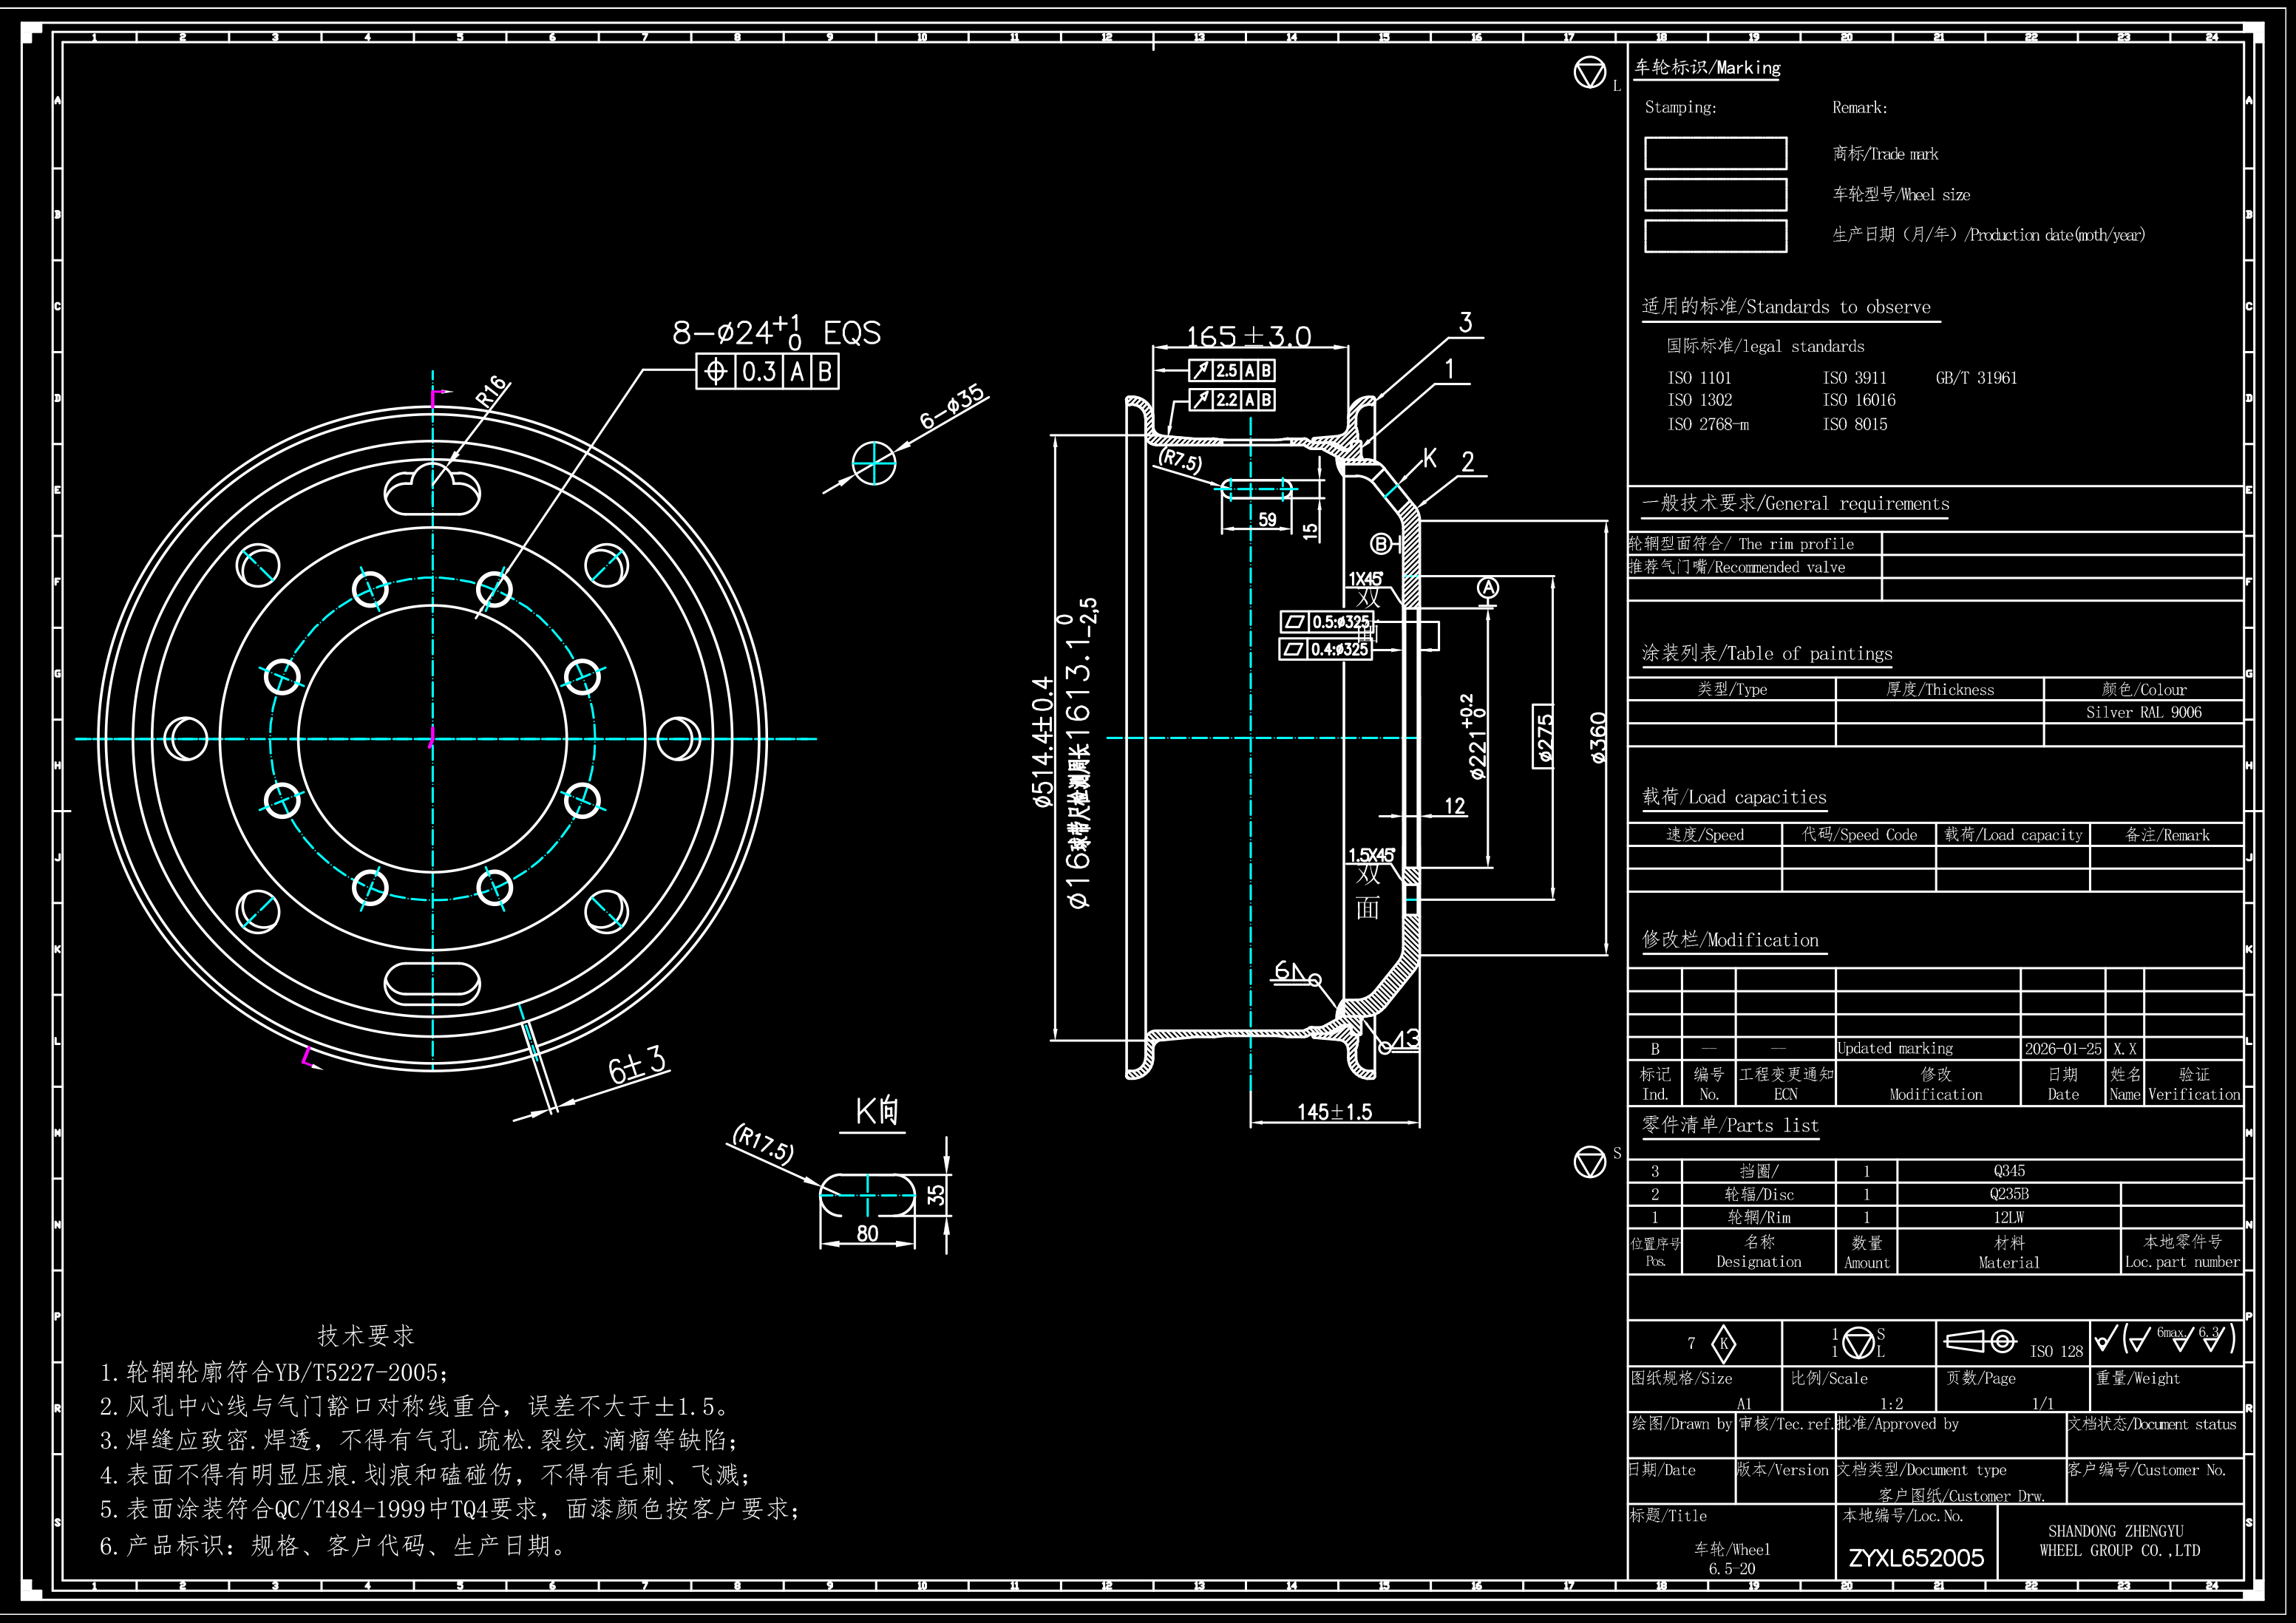2296x1623 pixels.
Task: Click the position tolerance symbol in 0.3 A B frame
Action: click(x=716, y=372)
